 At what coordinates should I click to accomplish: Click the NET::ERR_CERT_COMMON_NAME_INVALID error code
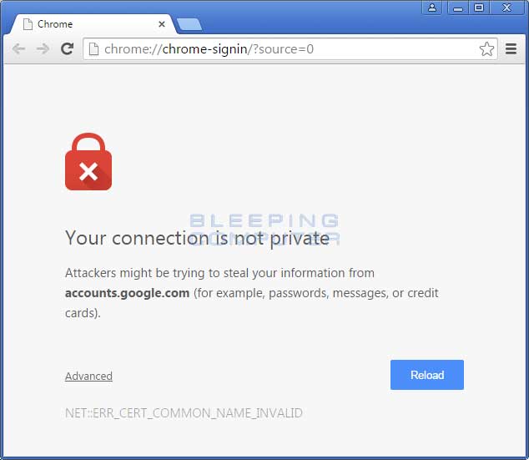[184, 413]
